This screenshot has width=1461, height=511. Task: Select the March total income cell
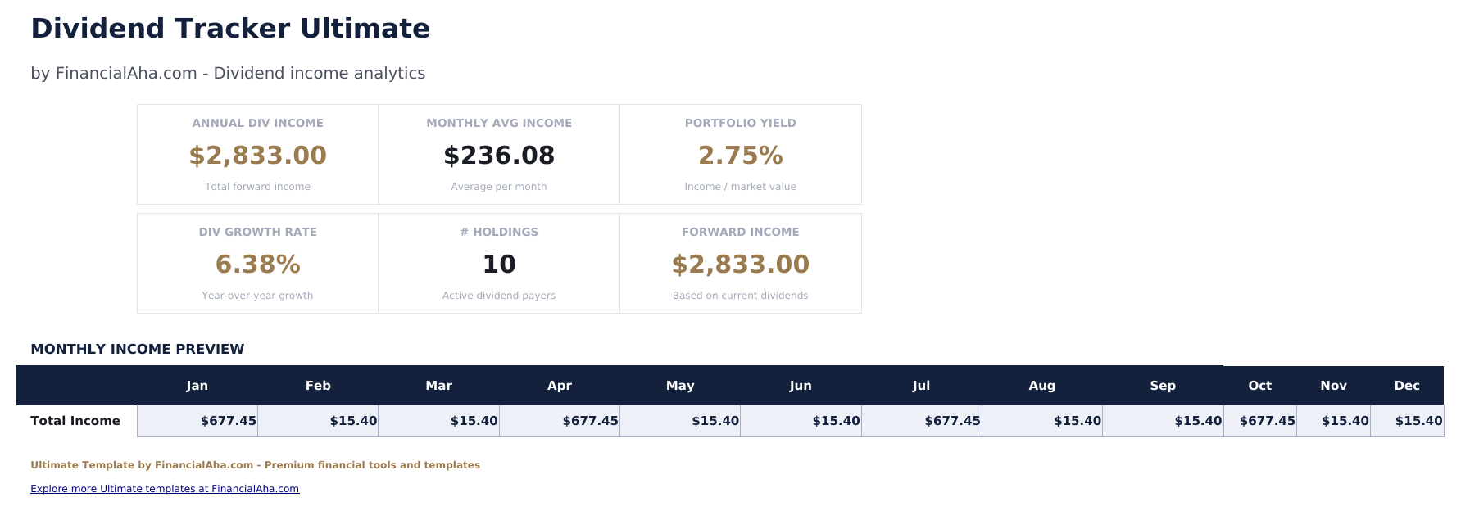[439, 421]
